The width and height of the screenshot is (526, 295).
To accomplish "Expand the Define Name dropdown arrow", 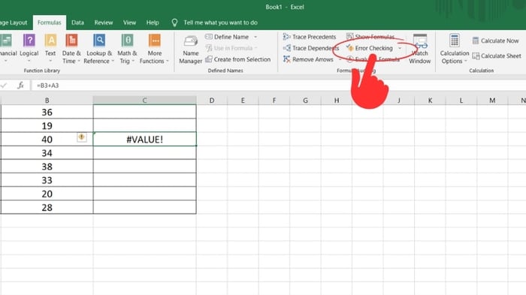I will pyautogui.click(x=255, y=37).
